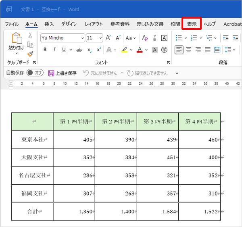Click the redo icon 繰り返しできません
This screenshot has width=242, height=227.
130,73
